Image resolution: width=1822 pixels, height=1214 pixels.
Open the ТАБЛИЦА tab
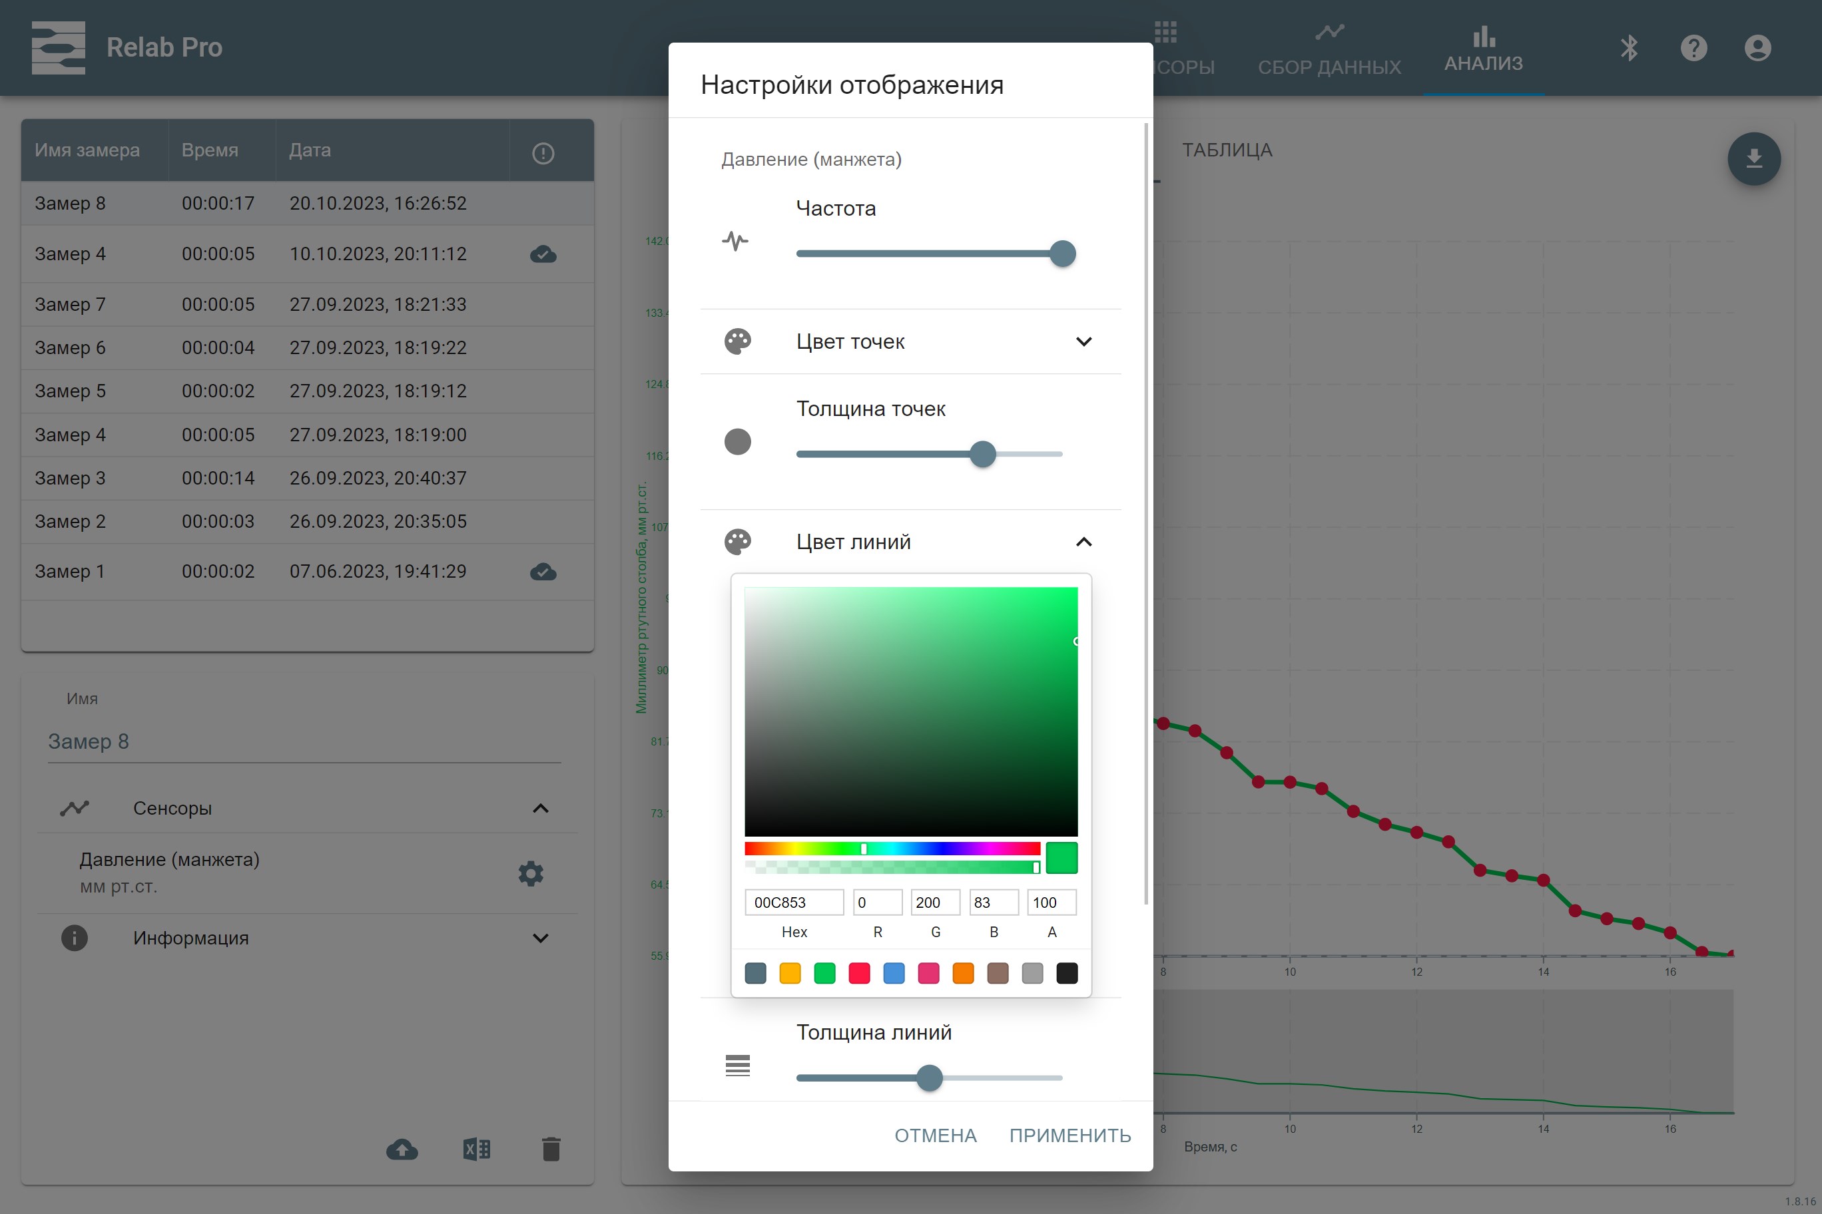[1226, 150]
